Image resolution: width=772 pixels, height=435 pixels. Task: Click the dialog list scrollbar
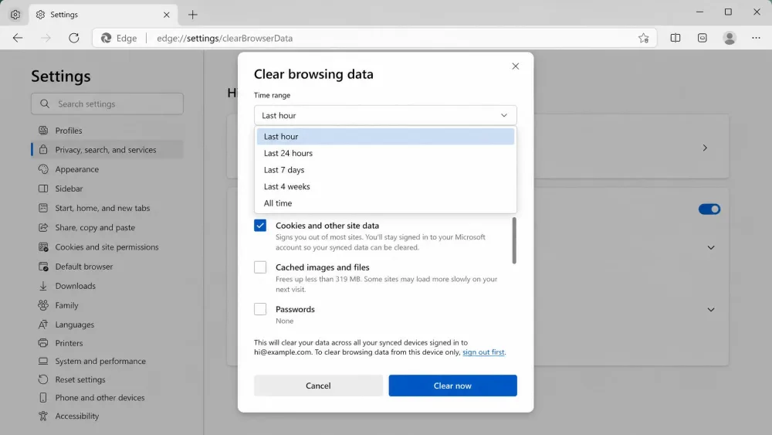[x=514, y=240]
